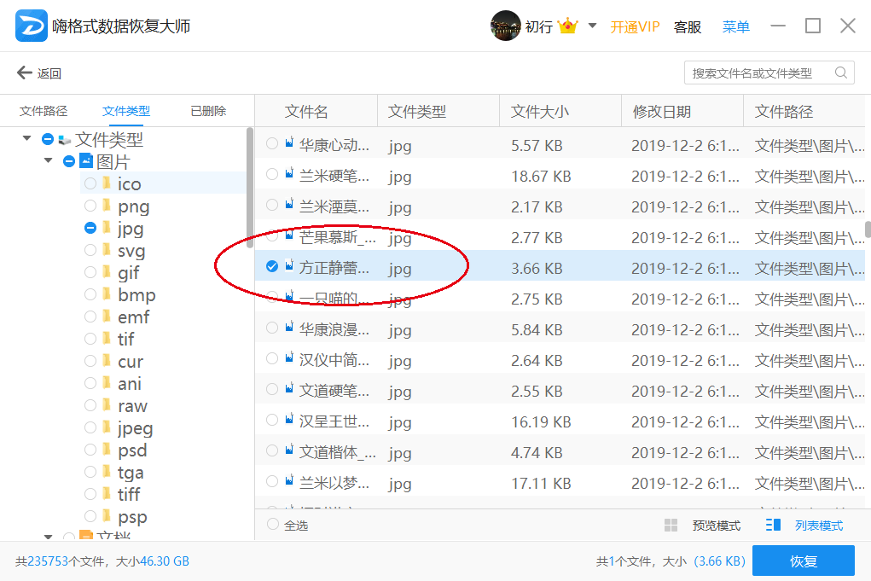Toggle the 文件类型 root checkbox
This screenshot has width=871, height=581.
click(x=48, y=139)
